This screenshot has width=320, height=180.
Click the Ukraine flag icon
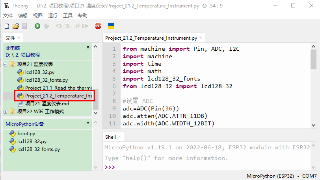coord(111,26)
